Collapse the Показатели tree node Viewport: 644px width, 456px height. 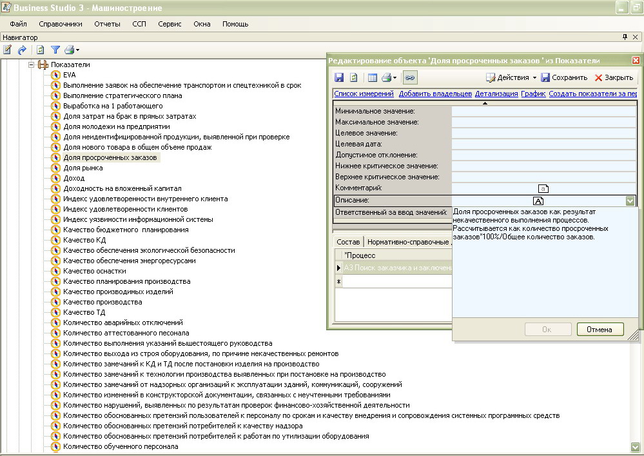coord(30,64)
